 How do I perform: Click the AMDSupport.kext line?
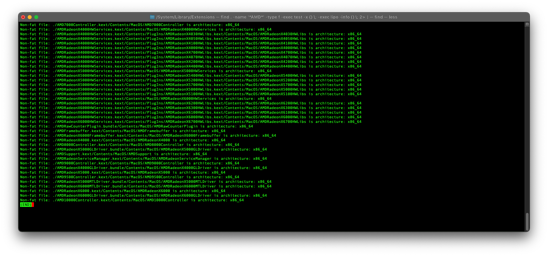click(x=113, y=154)
